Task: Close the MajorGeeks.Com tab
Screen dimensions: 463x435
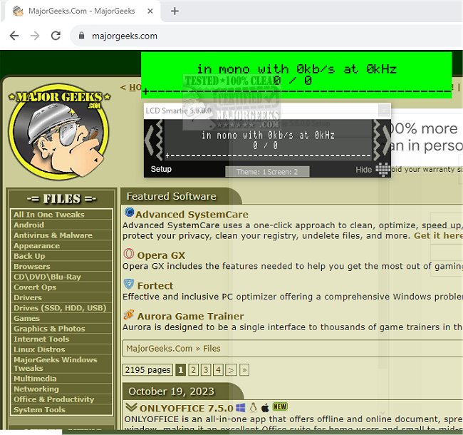Action: [x=150, y=11]
